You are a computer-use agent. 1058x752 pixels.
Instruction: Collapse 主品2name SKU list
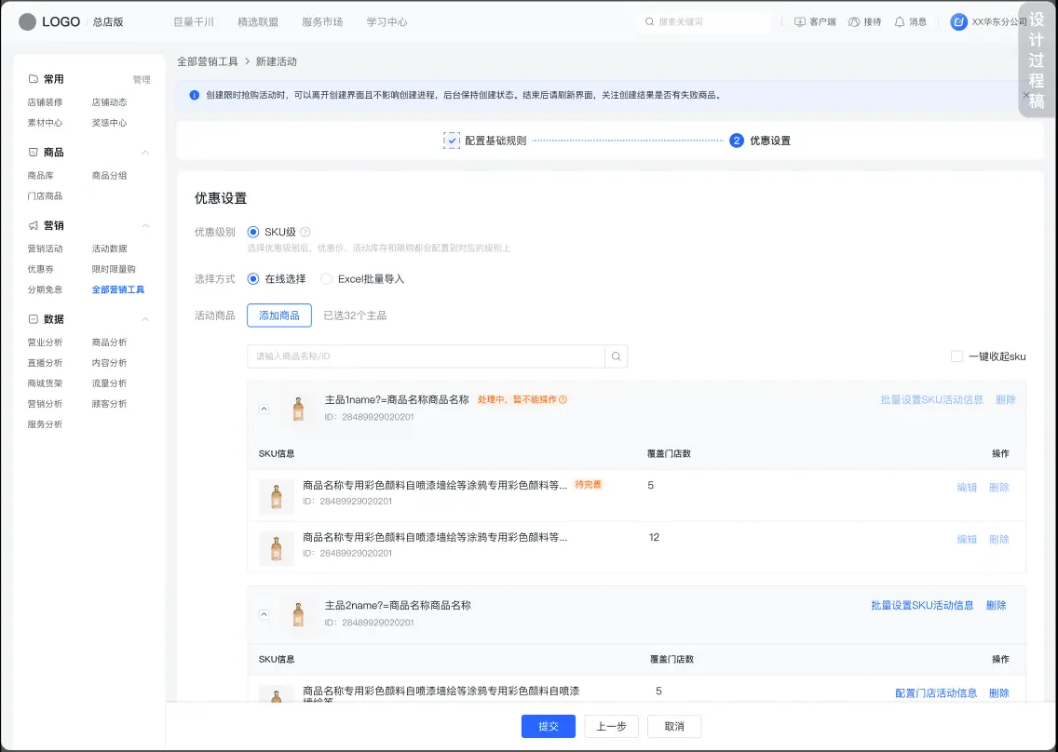[x=264, y=614]
